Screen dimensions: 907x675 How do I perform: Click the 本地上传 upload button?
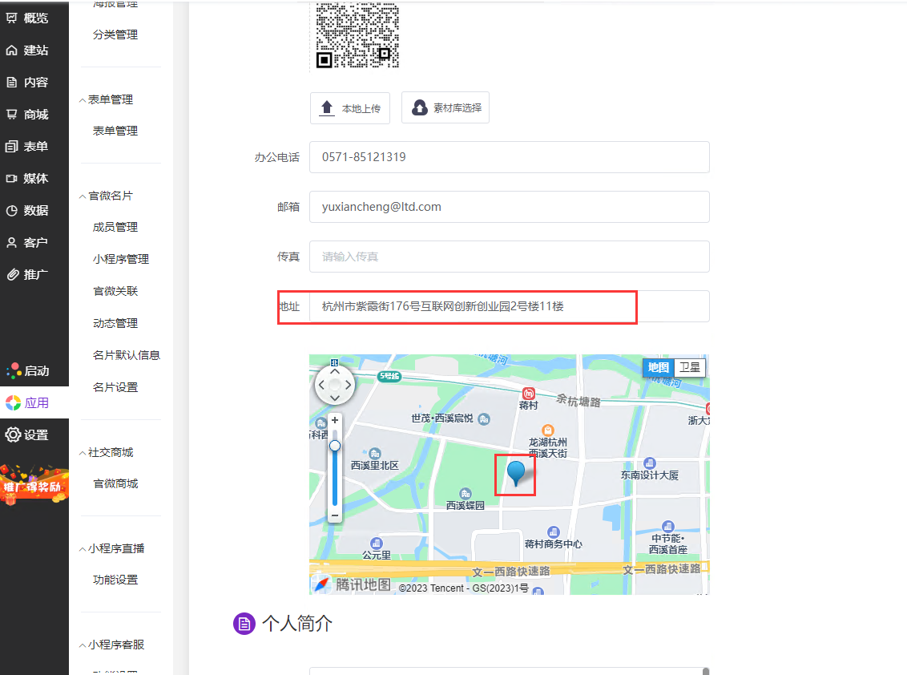point(350,107)
